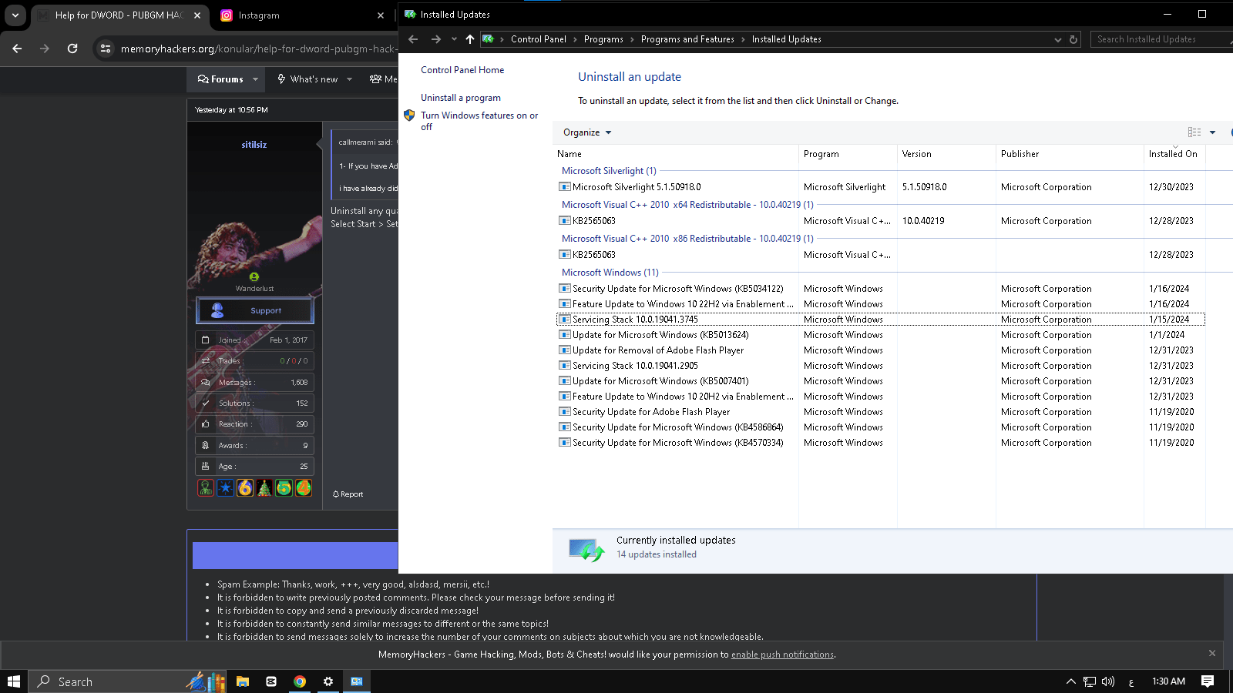Go up one level to Programs and Features
Image resolution: width=1233 pixels, height=693 pixels.
470,39
